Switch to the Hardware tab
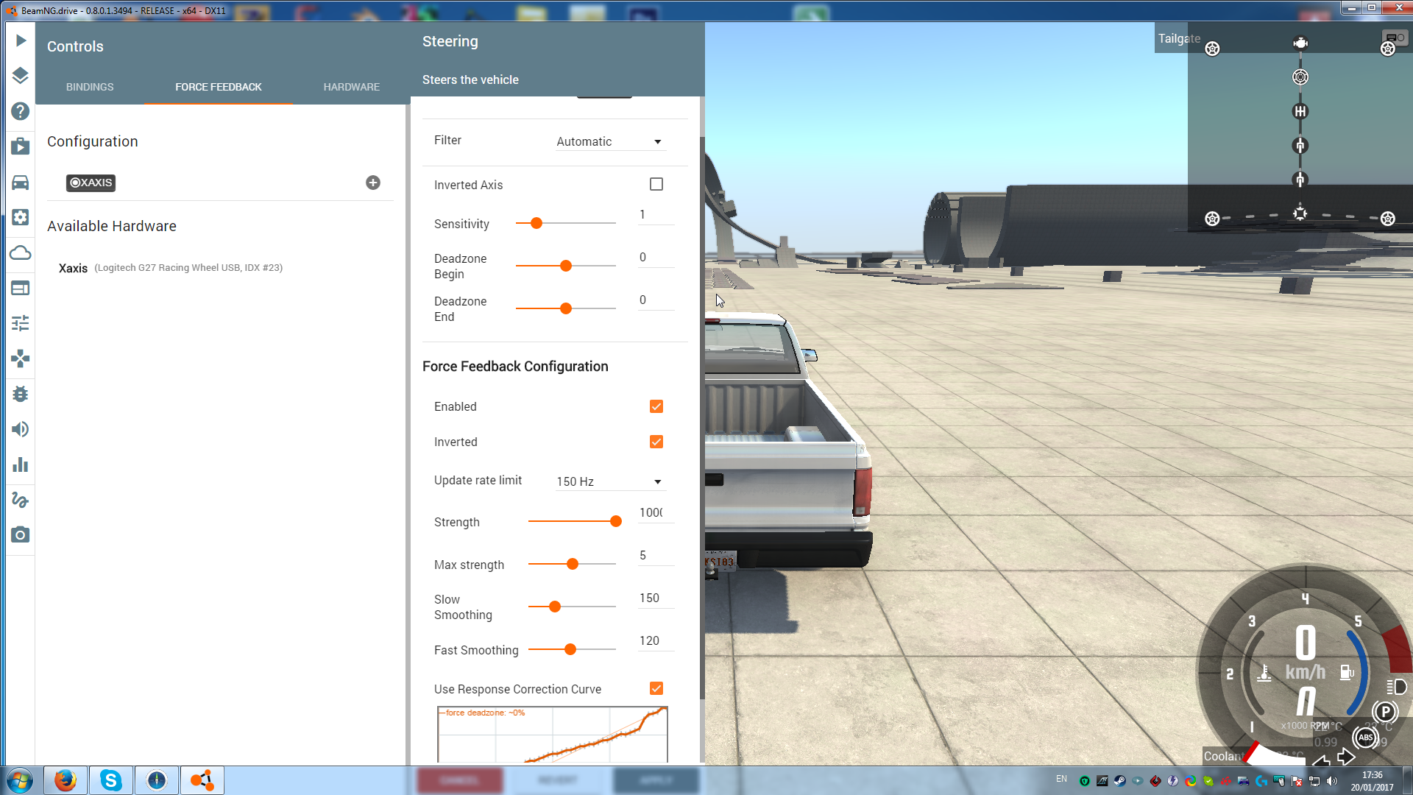The height and width of the screenshot is (795, 1413). click(352, 87)
